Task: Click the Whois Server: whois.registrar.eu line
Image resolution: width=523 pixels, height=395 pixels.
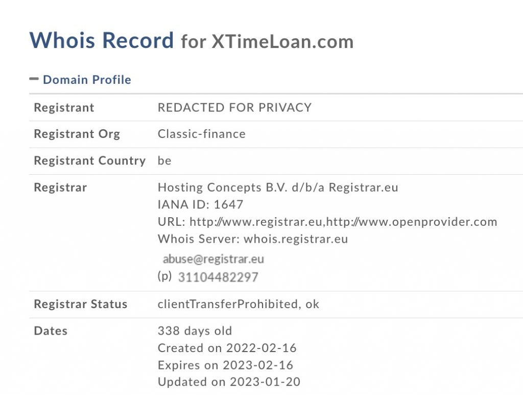Action: coord(252,239)
